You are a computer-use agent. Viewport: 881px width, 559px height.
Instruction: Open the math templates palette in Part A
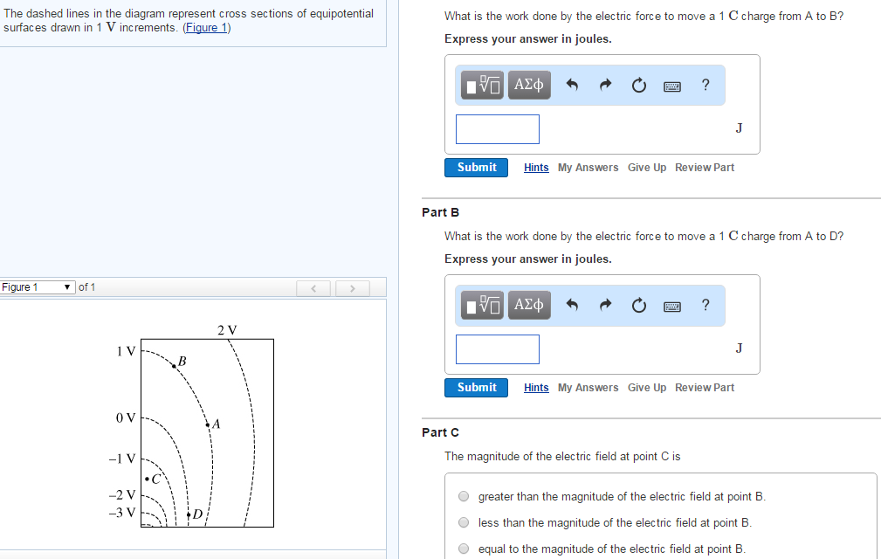481,85
